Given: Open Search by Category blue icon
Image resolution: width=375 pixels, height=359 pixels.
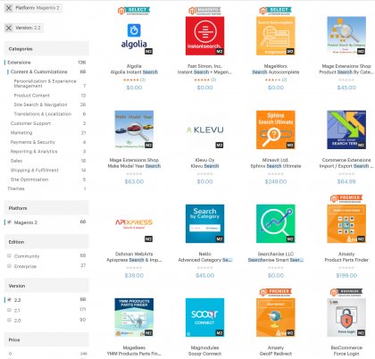Looking at the screenshot, I should click(204, 223).
